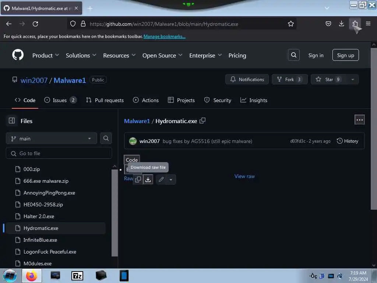Go back with the browser back arrow
The width and height of the screenshot is (377, 283).
coord(9,24)
